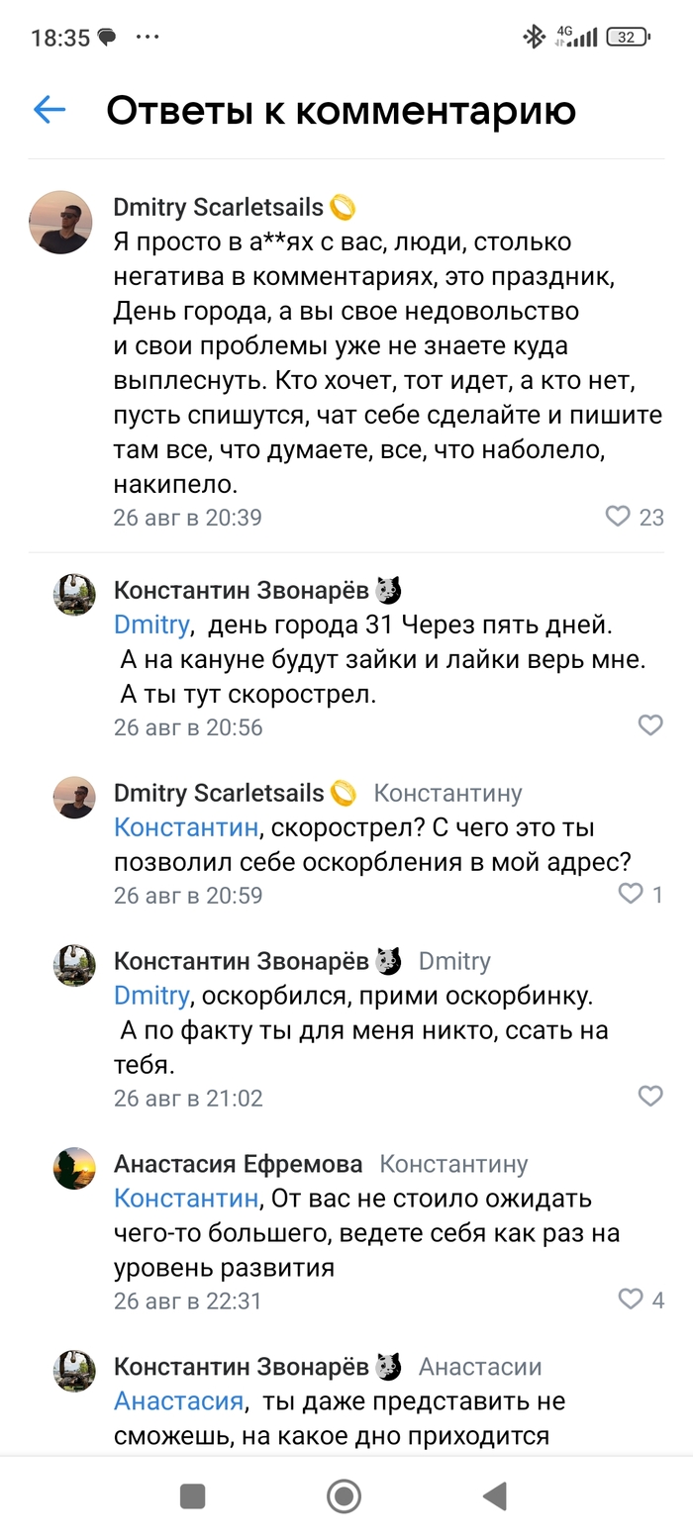Open Anastasia Efremova's profile picture

[74, 1168]
